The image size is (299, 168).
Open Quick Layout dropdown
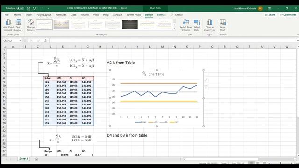(19, 25)
